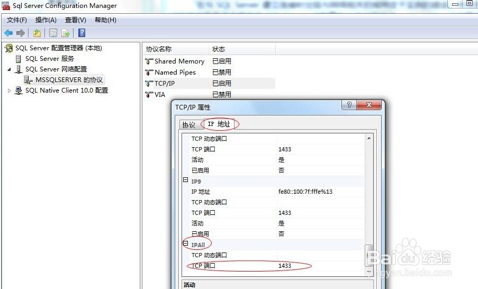Viewport: 478px width, 289px height.
Task: Click the Forward arrow toolbar icon
Action: click(x=21, y=33)
